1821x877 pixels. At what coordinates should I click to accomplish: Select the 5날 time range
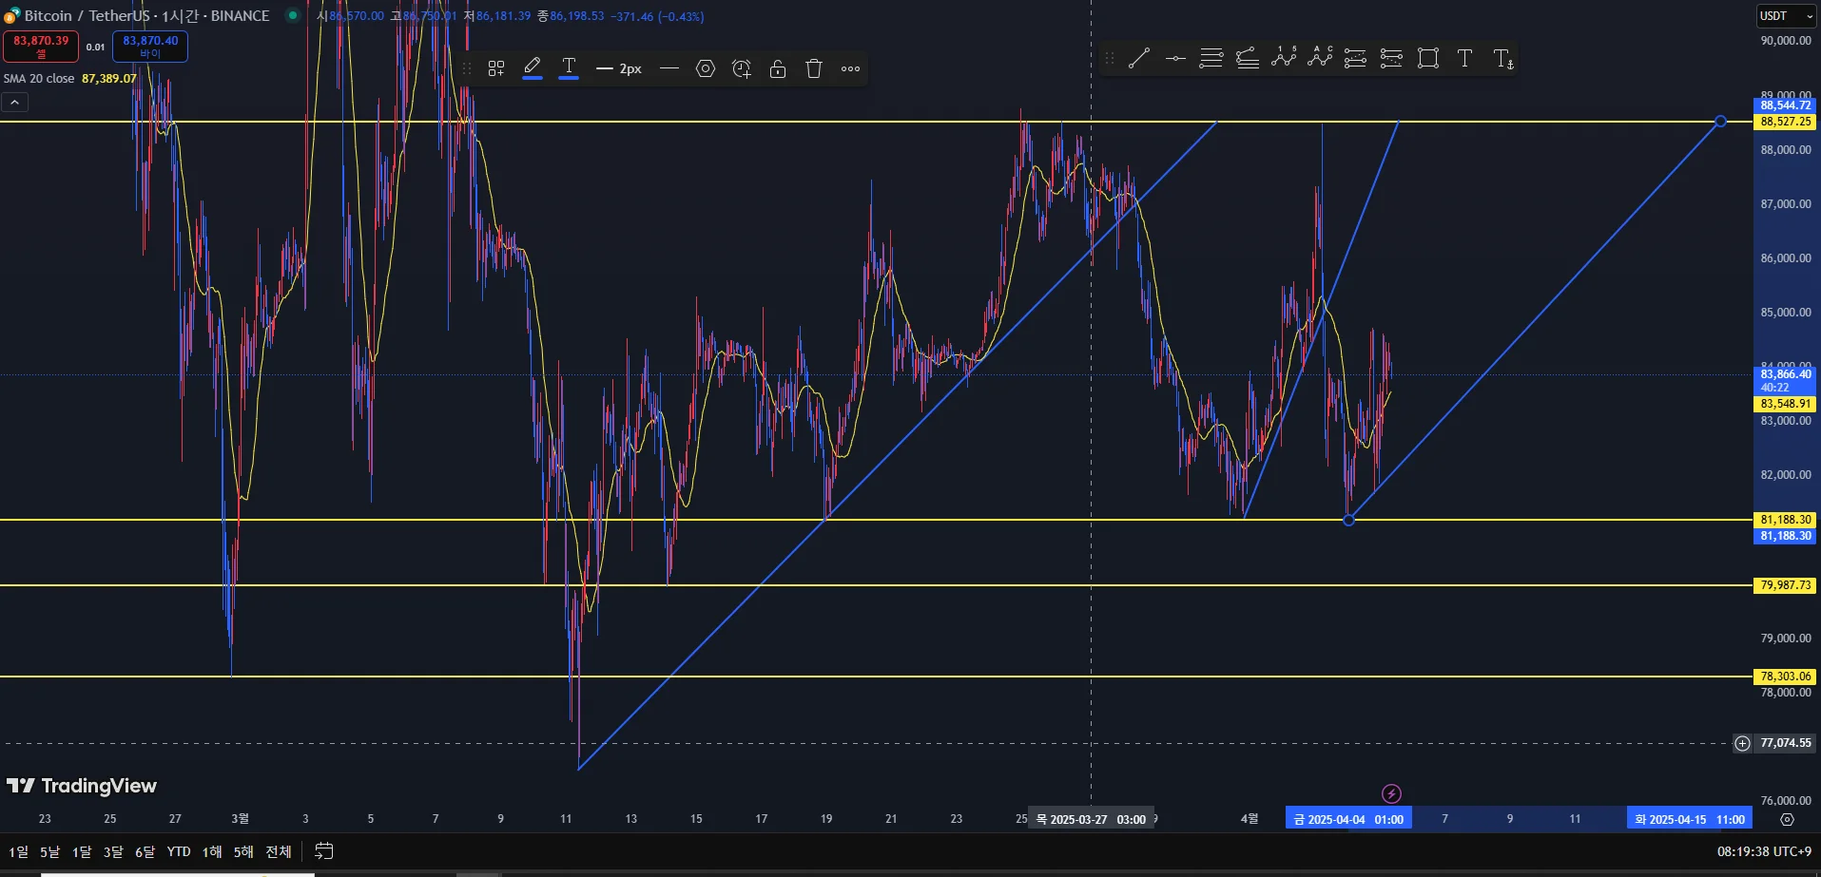49,851
